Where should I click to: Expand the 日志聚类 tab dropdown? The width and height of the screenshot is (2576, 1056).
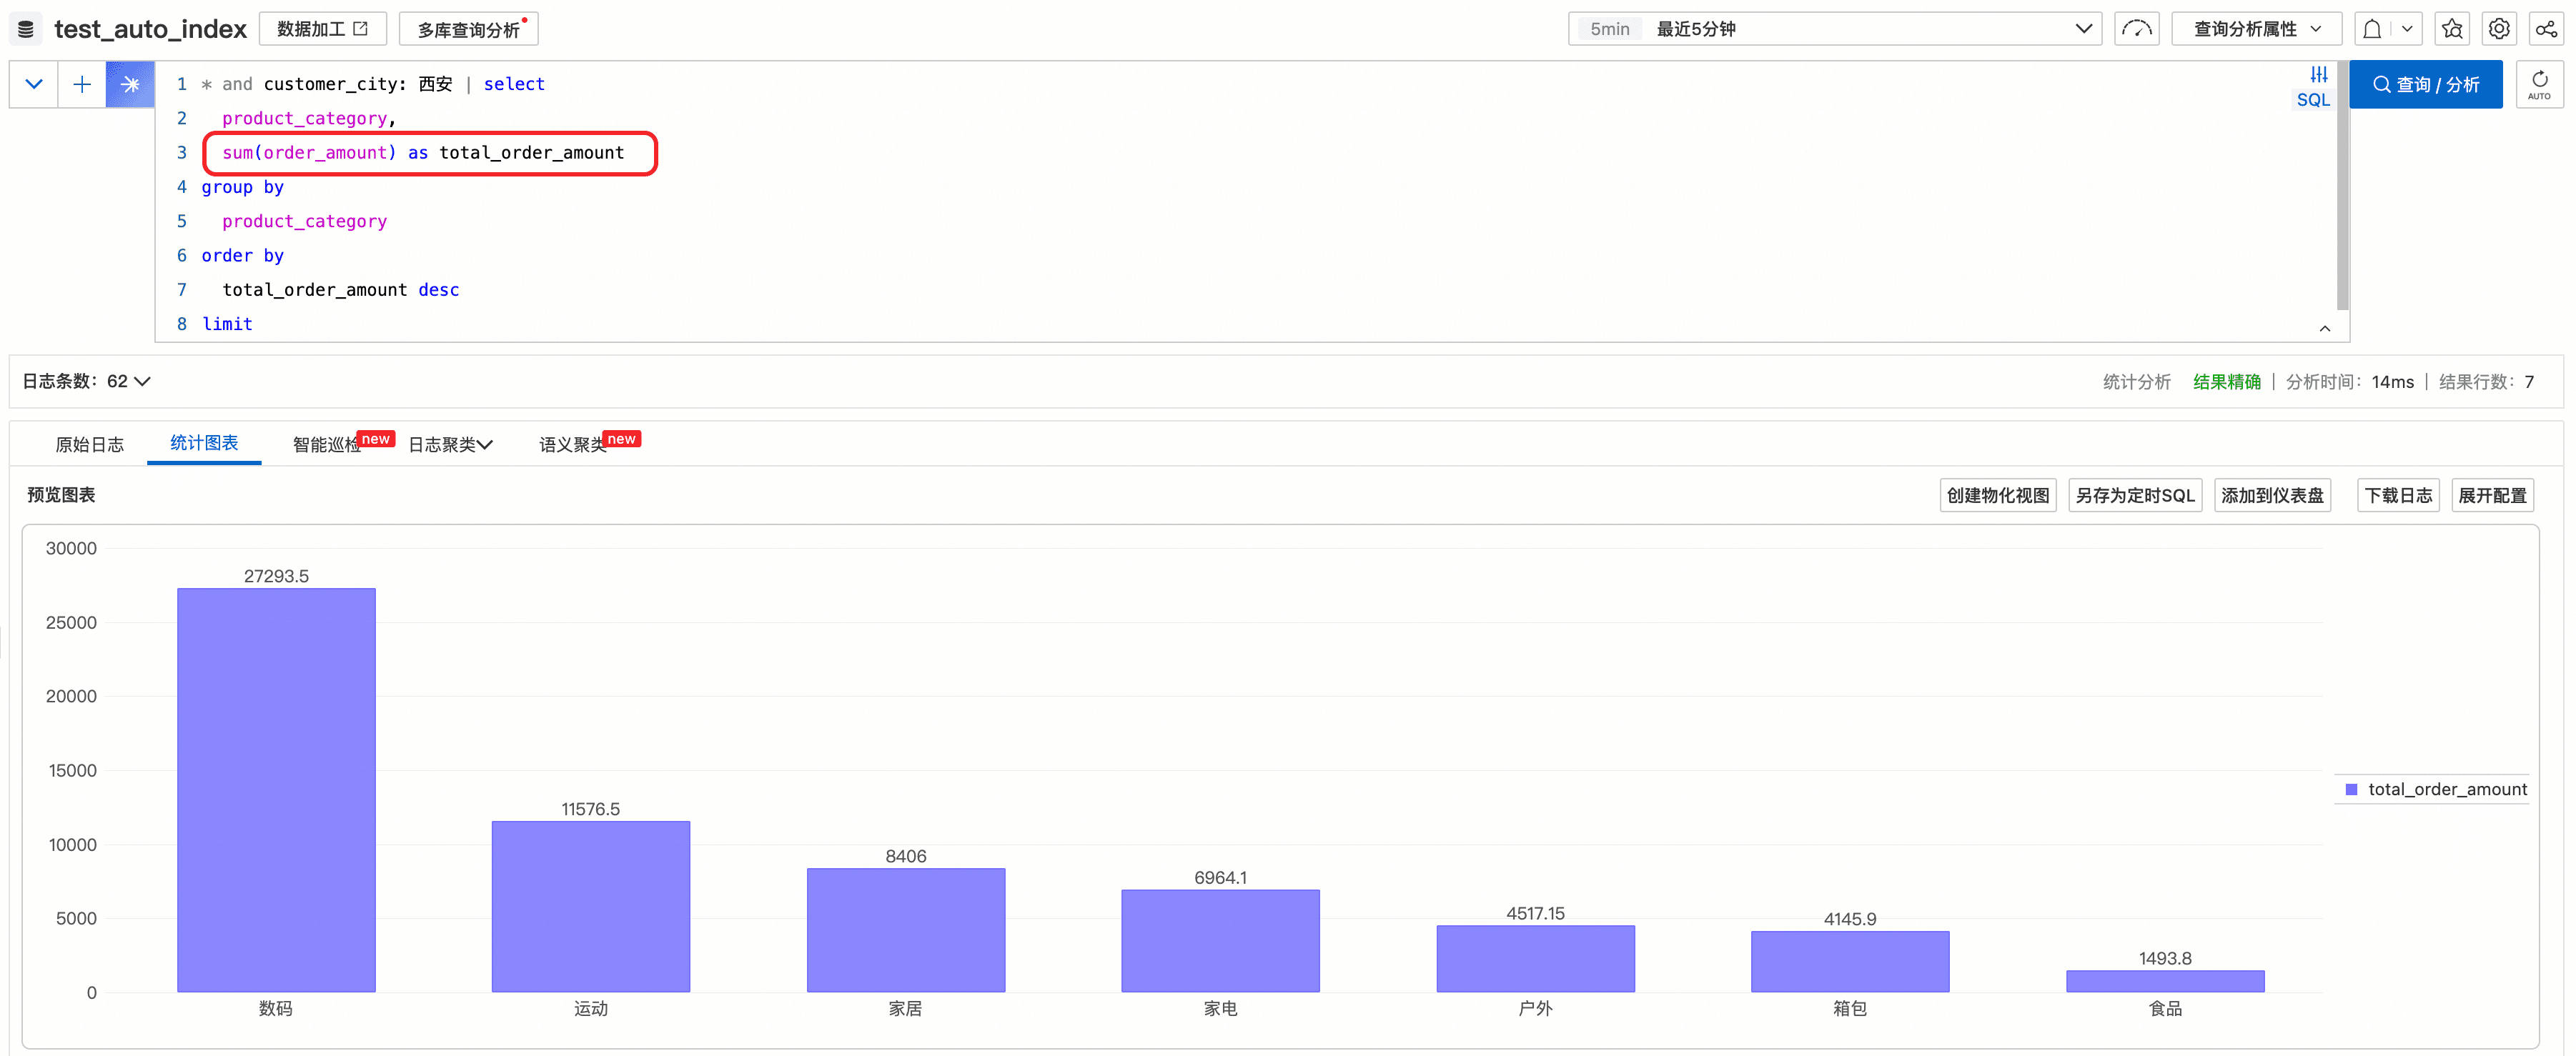click(x=450, y=444)
